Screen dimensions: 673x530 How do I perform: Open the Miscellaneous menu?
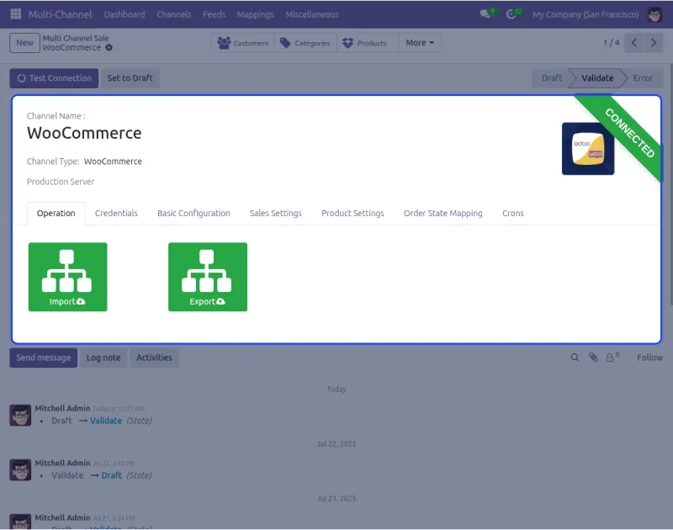pyautogui.click(x=311, y=14)
